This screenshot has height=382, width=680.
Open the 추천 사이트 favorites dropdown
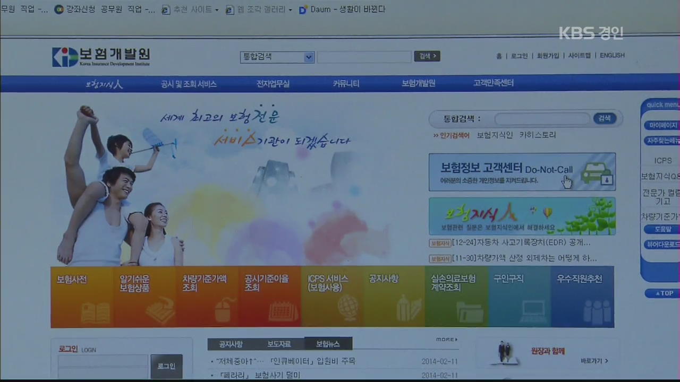click(190, 10)
